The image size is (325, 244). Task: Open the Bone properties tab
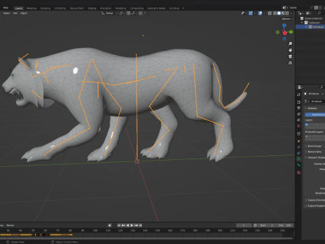[x=299, y=165]
